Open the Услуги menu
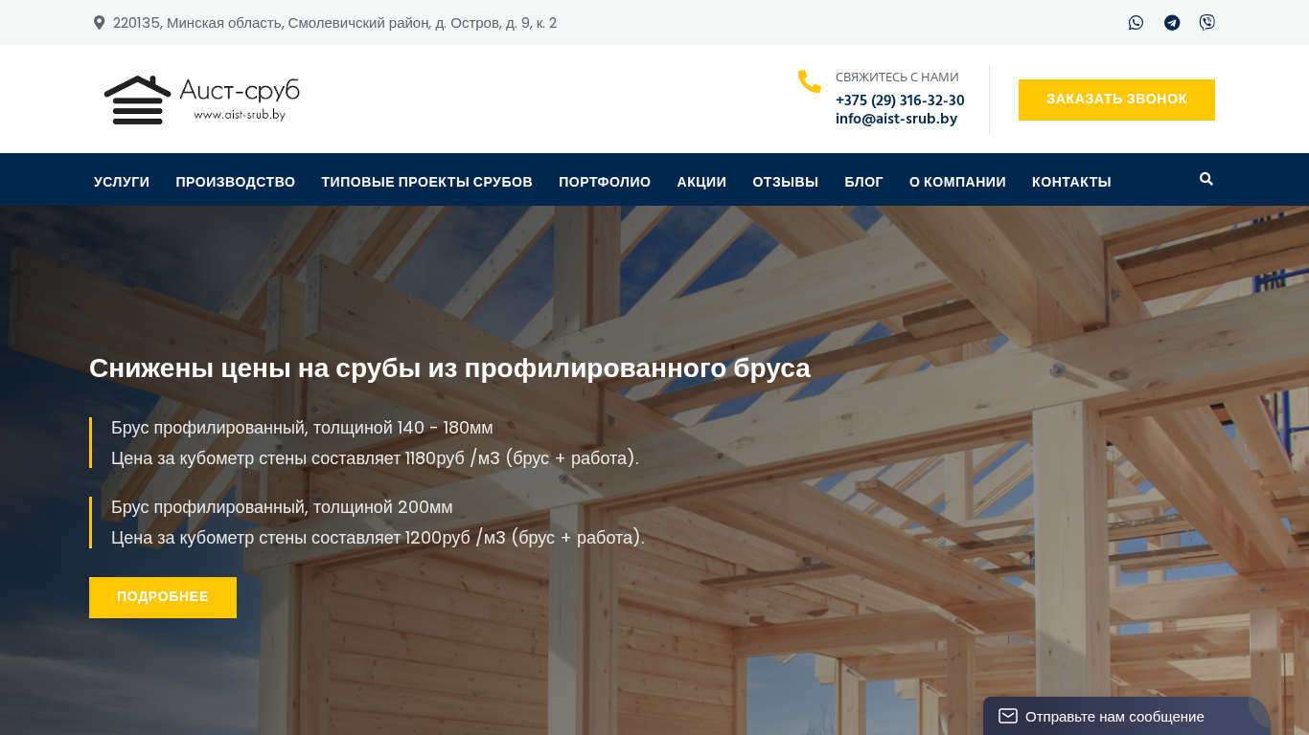The height and width of the screenshot is (735, 1309). (122, 182)
